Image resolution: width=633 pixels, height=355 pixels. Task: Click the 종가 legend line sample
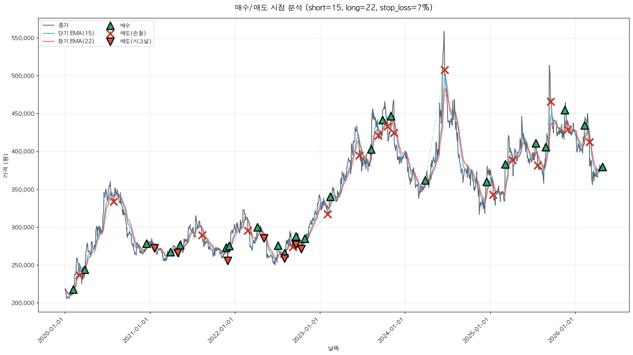pos(49,26)
